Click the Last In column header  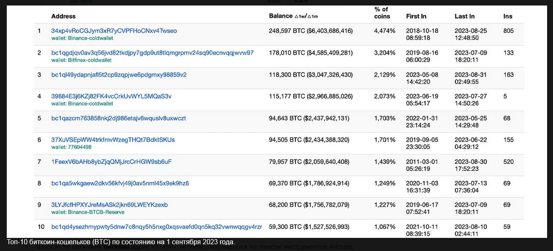click(465, 16)
